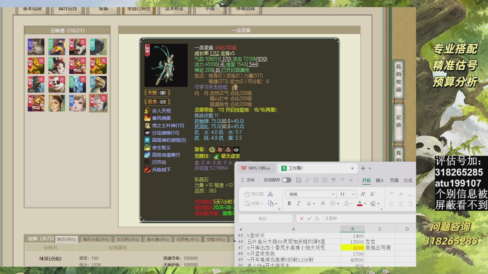Open the font size 11 dropdown
This screenshot has height=274, width=488.
tap(353, 194)
